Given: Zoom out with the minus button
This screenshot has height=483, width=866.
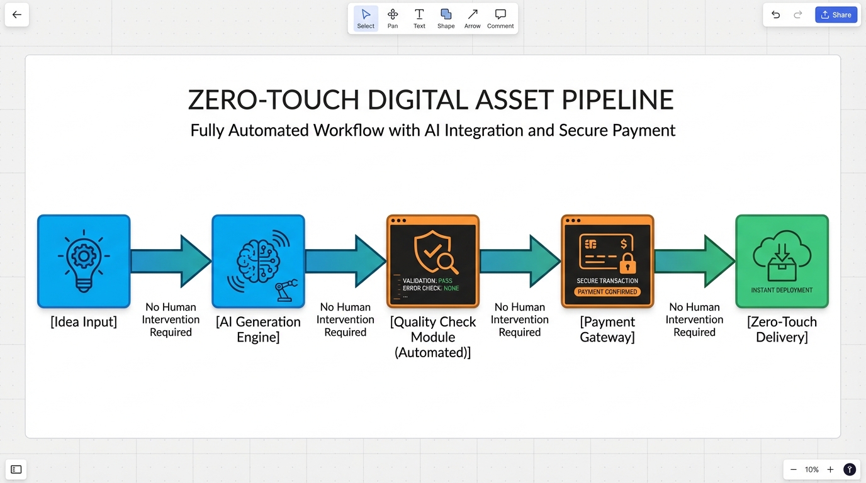Looking at the screenshot, I should pyautogui.click(x=794, y=469).
